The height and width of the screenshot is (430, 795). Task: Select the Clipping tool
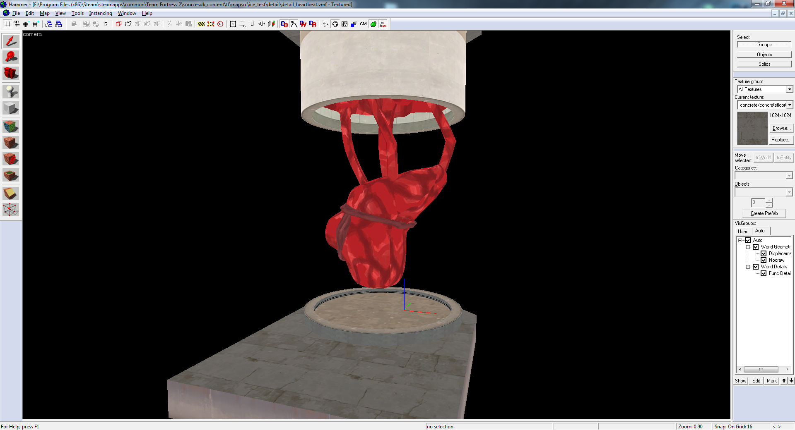(11, 193)
